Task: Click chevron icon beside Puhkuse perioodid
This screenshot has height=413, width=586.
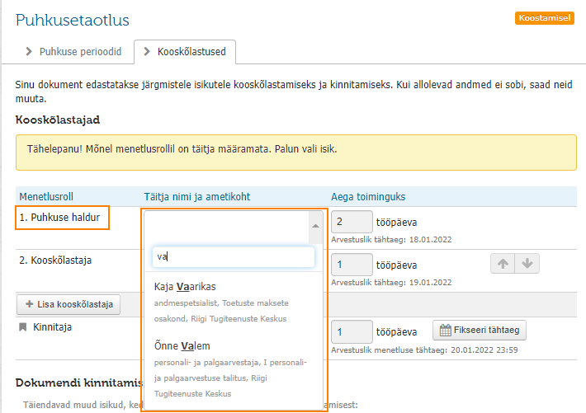Action: point(29,51)
